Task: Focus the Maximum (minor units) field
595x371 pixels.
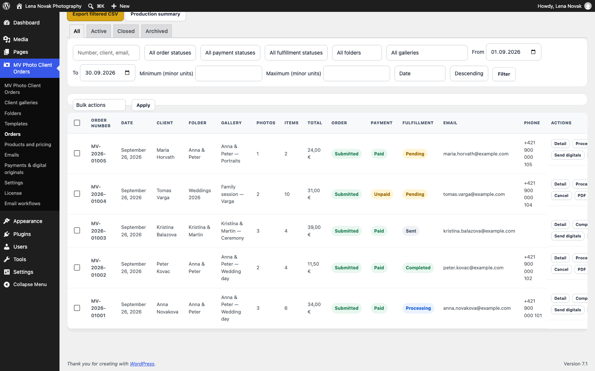Action: pos(357,73)
